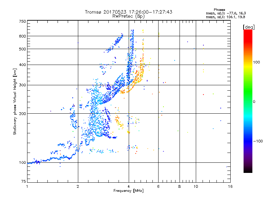The height and width of the screenshot is (203, 271).
Task: Click the x-axis tick label "6"
Action: coord(158,186)
